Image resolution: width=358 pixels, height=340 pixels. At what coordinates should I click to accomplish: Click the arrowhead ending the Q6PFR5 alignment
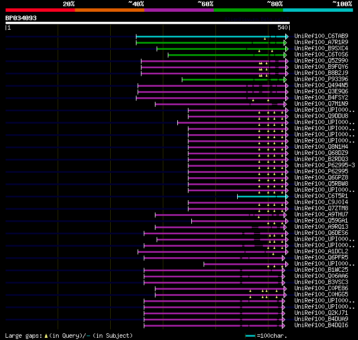pyautogui.click(x=284, y=258)
